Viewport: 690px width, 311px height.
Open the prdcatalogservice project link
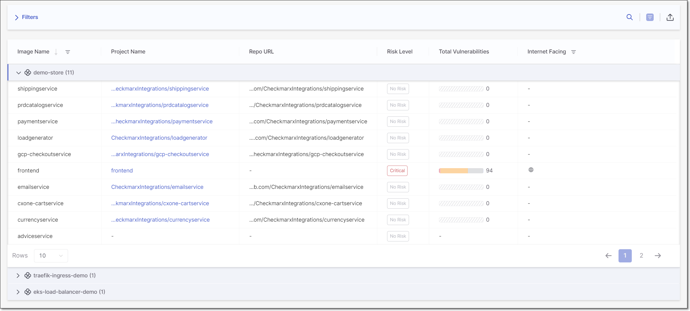(160, 105)
